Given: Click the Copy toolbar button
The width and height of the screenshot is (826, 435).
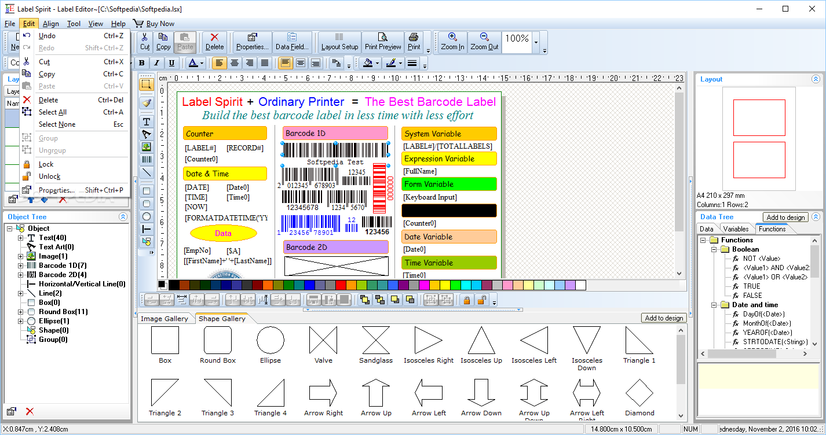Looking at the screenshot, I should pyautogui.click(x=163, y=42).
